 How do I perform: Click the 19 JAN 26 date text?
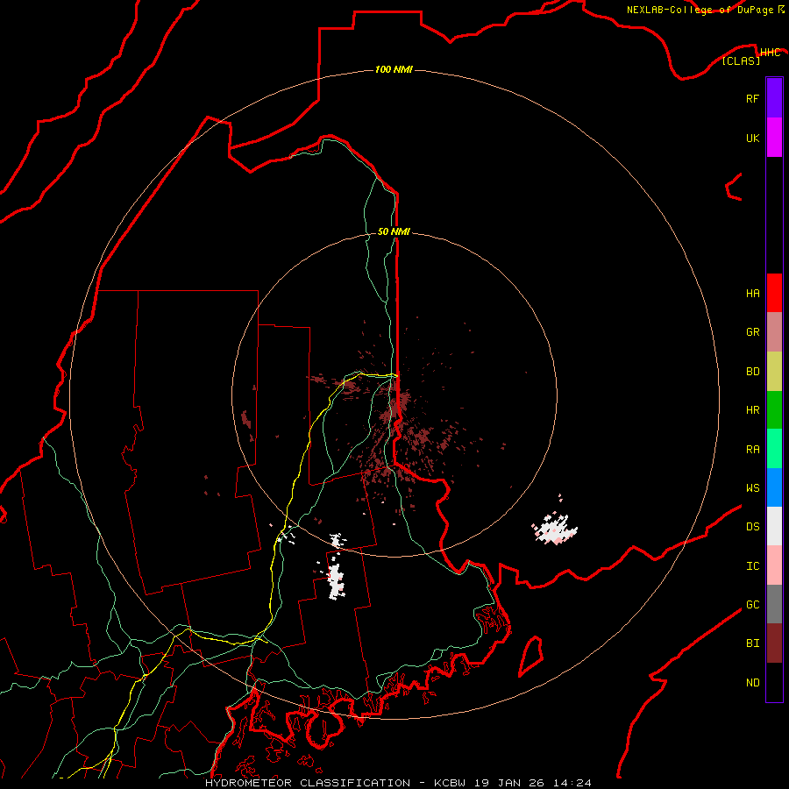point(509,783)
